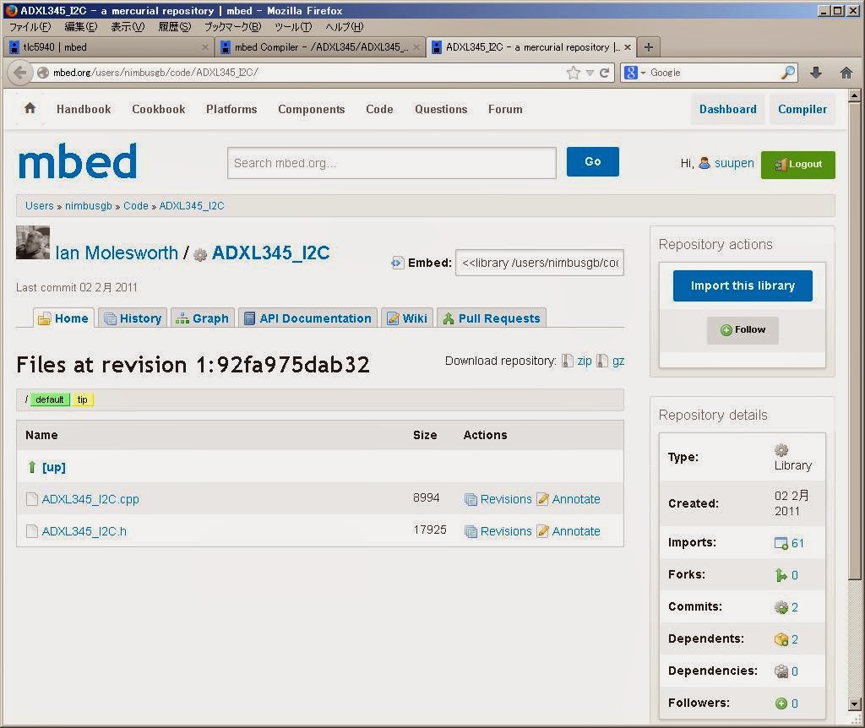
Task: Click the Imports icon in Repository details
Action: [782, 542]
